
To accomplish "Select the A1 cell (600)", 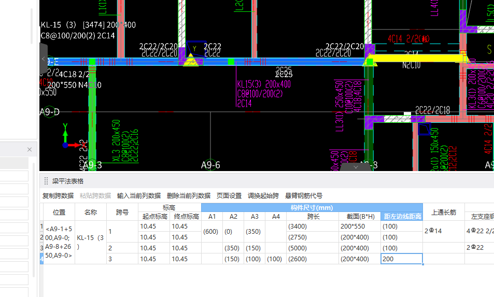I will 211,232.
